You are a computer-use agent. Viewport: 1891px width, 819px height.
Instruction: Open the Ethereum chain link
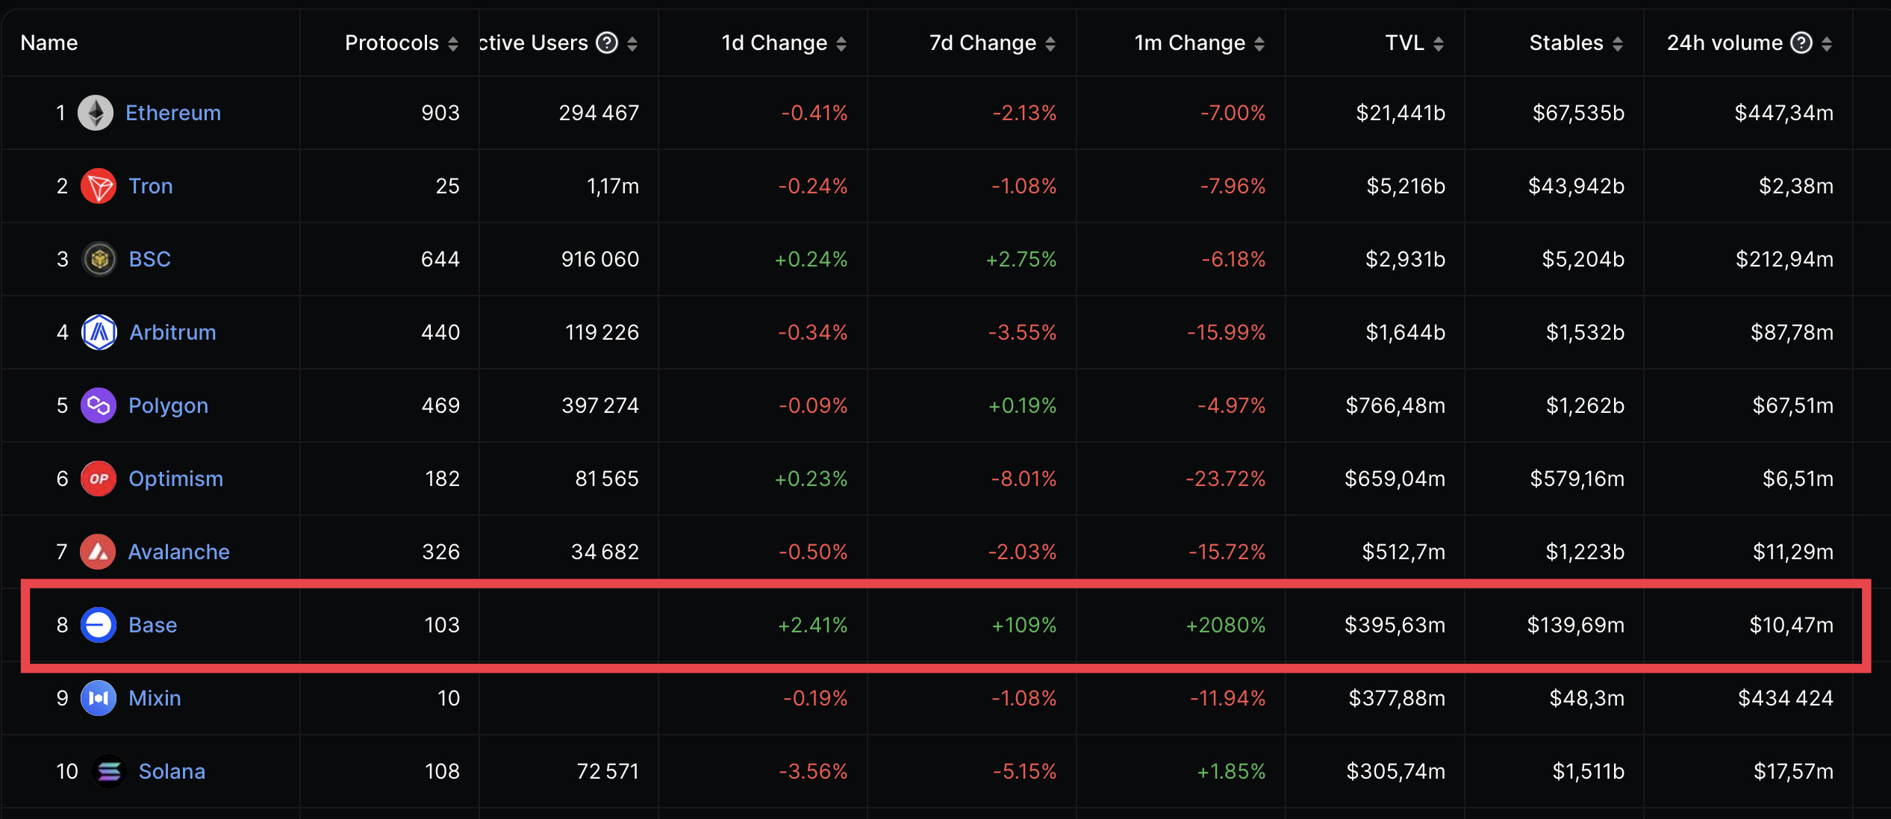point(173,113)
